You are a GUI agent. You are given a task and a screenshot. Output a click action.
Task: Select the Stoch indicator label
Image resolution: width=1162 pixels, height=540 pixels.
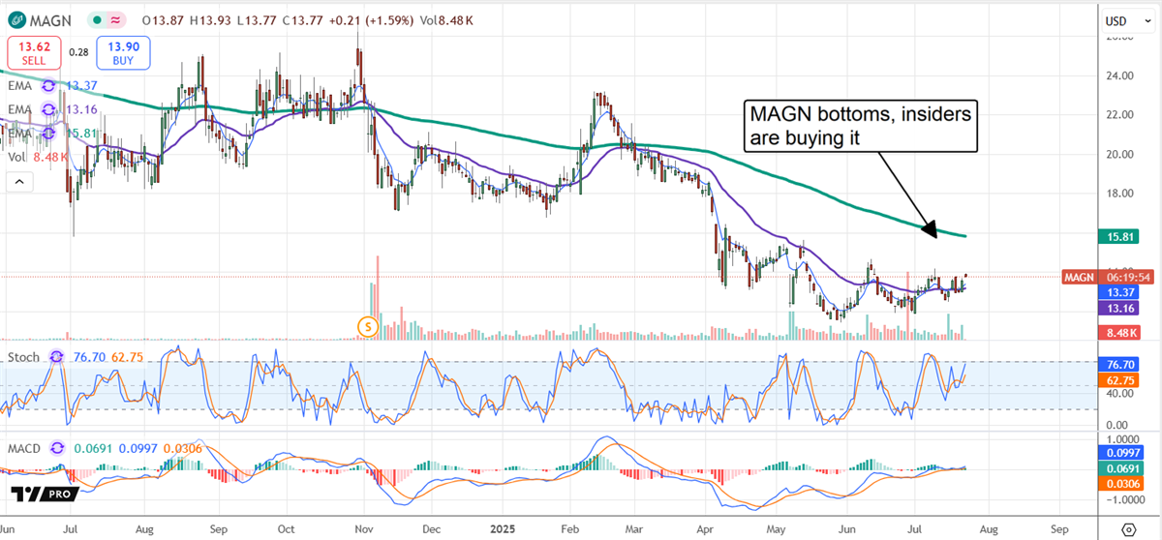pyautogui.click(x=25, y=357)
